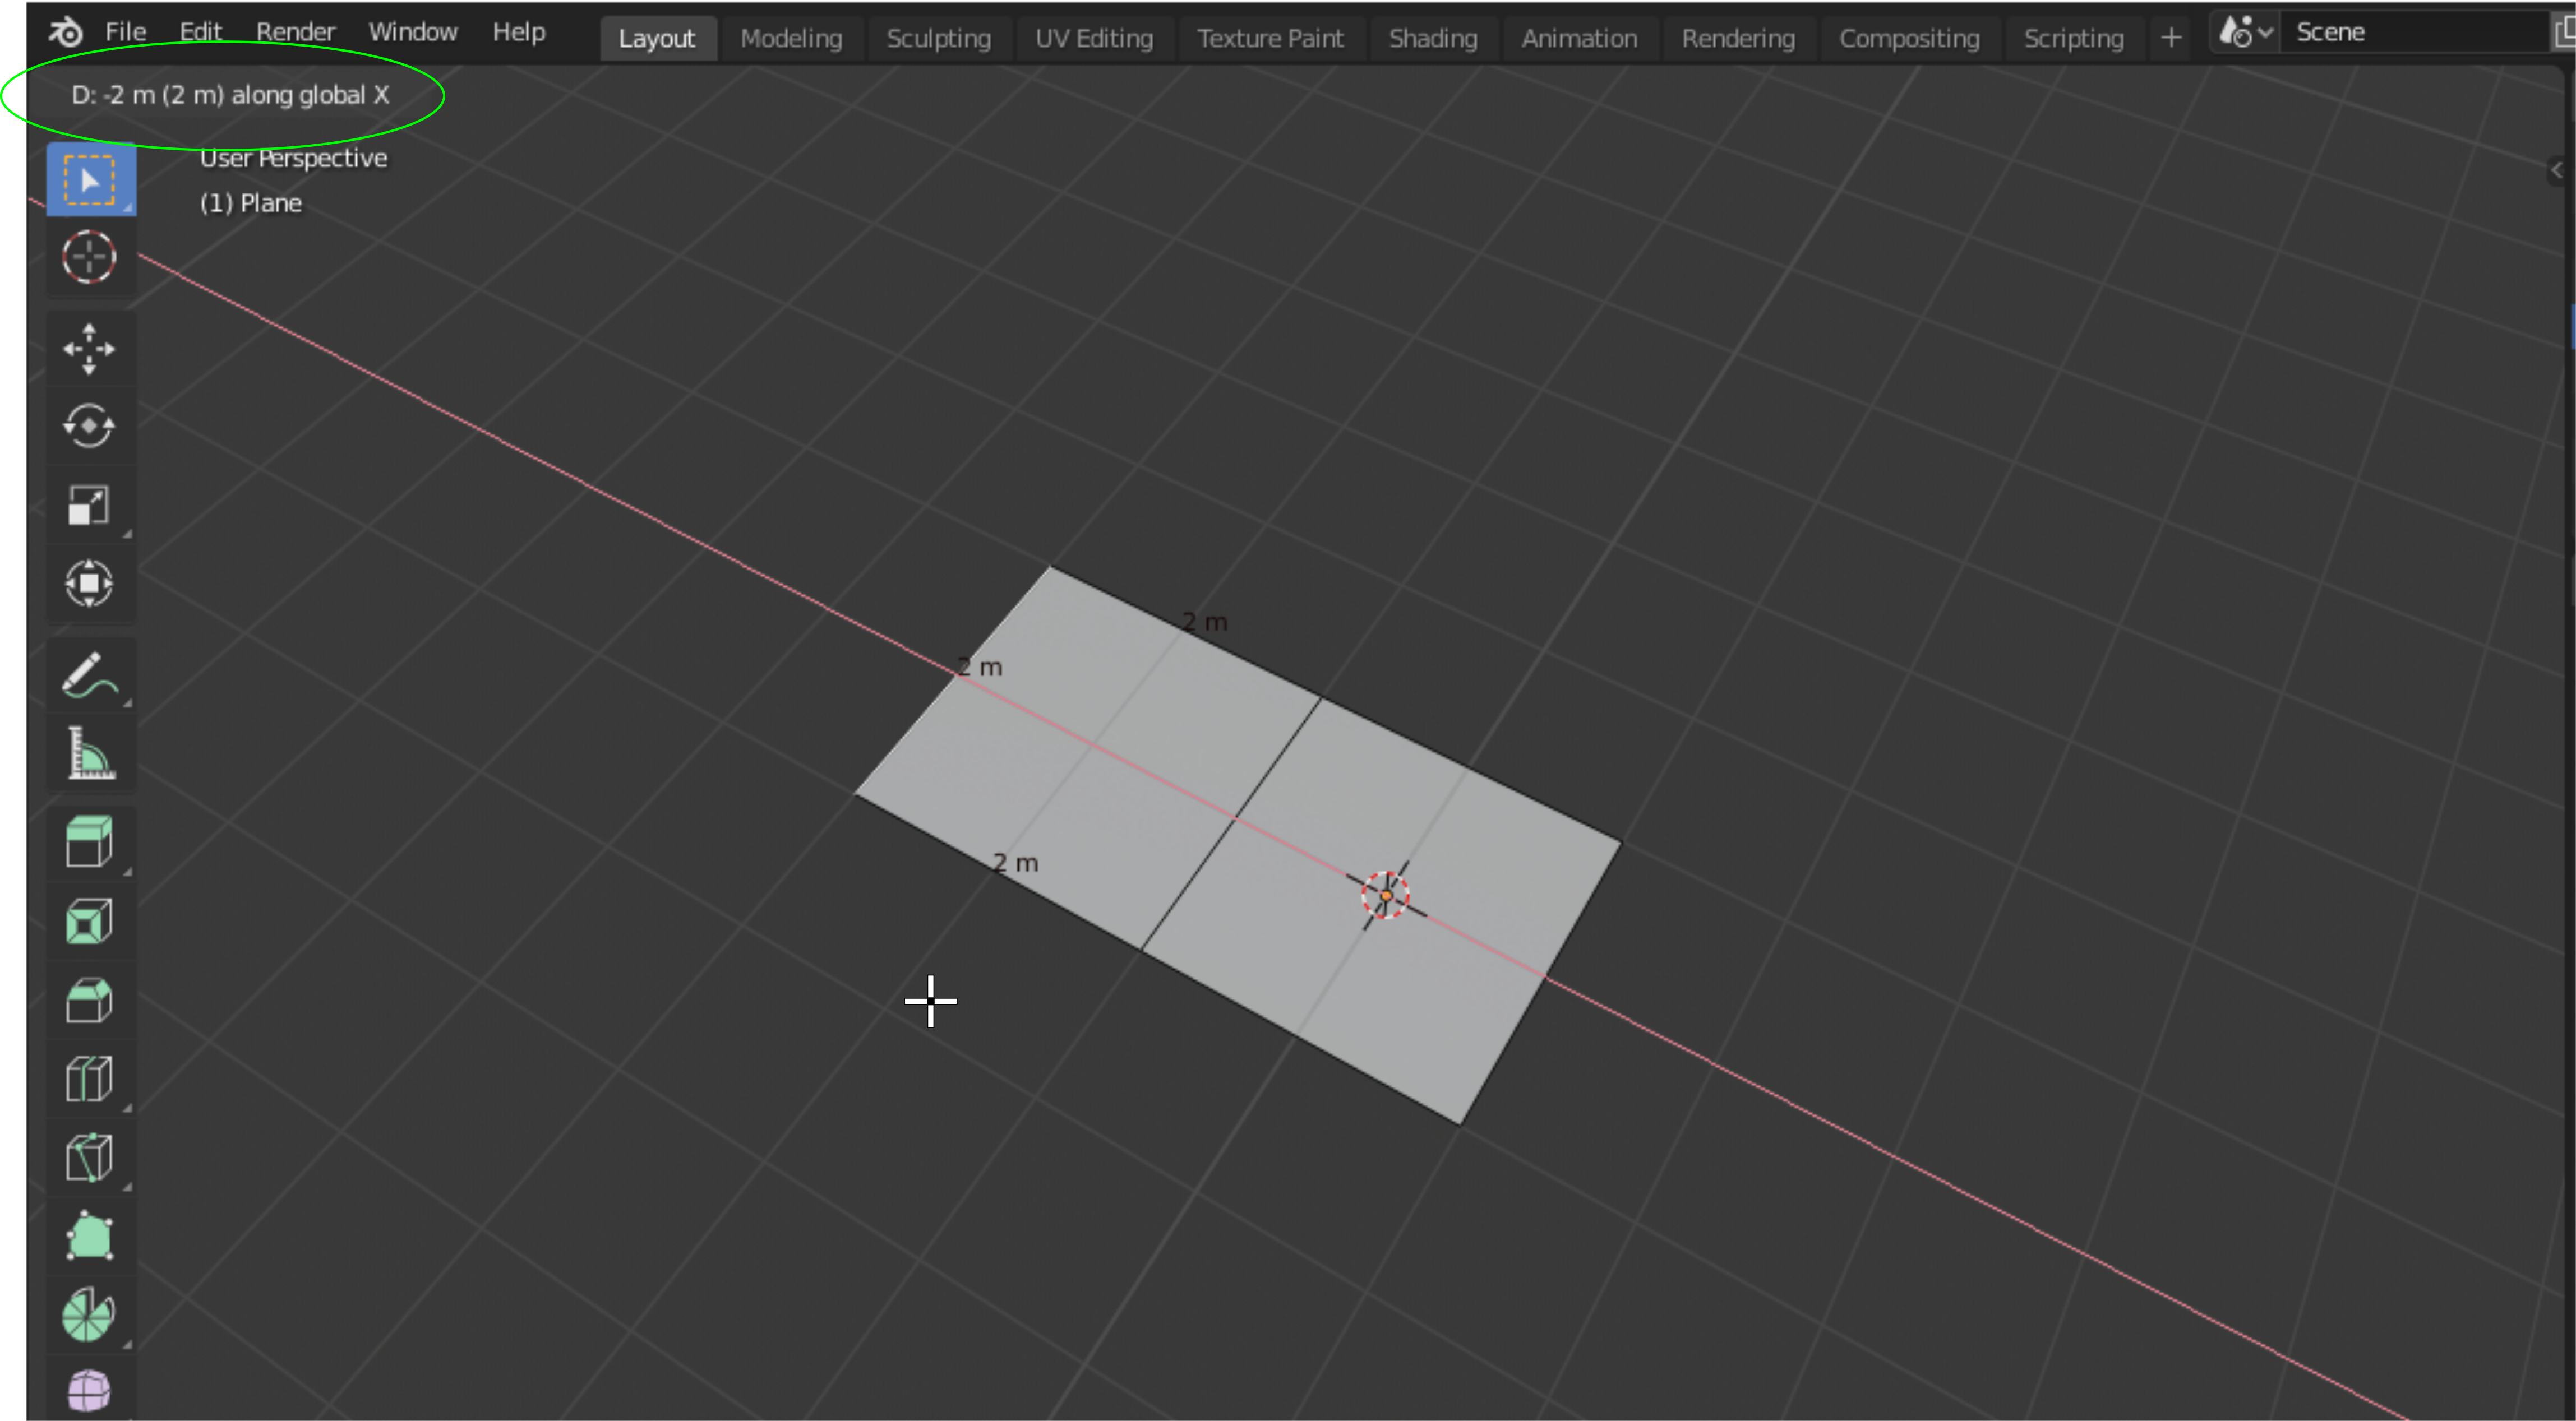Select the Select Box tool
The width and height of the screenshot is (2576, 1421).
(90, 180)
